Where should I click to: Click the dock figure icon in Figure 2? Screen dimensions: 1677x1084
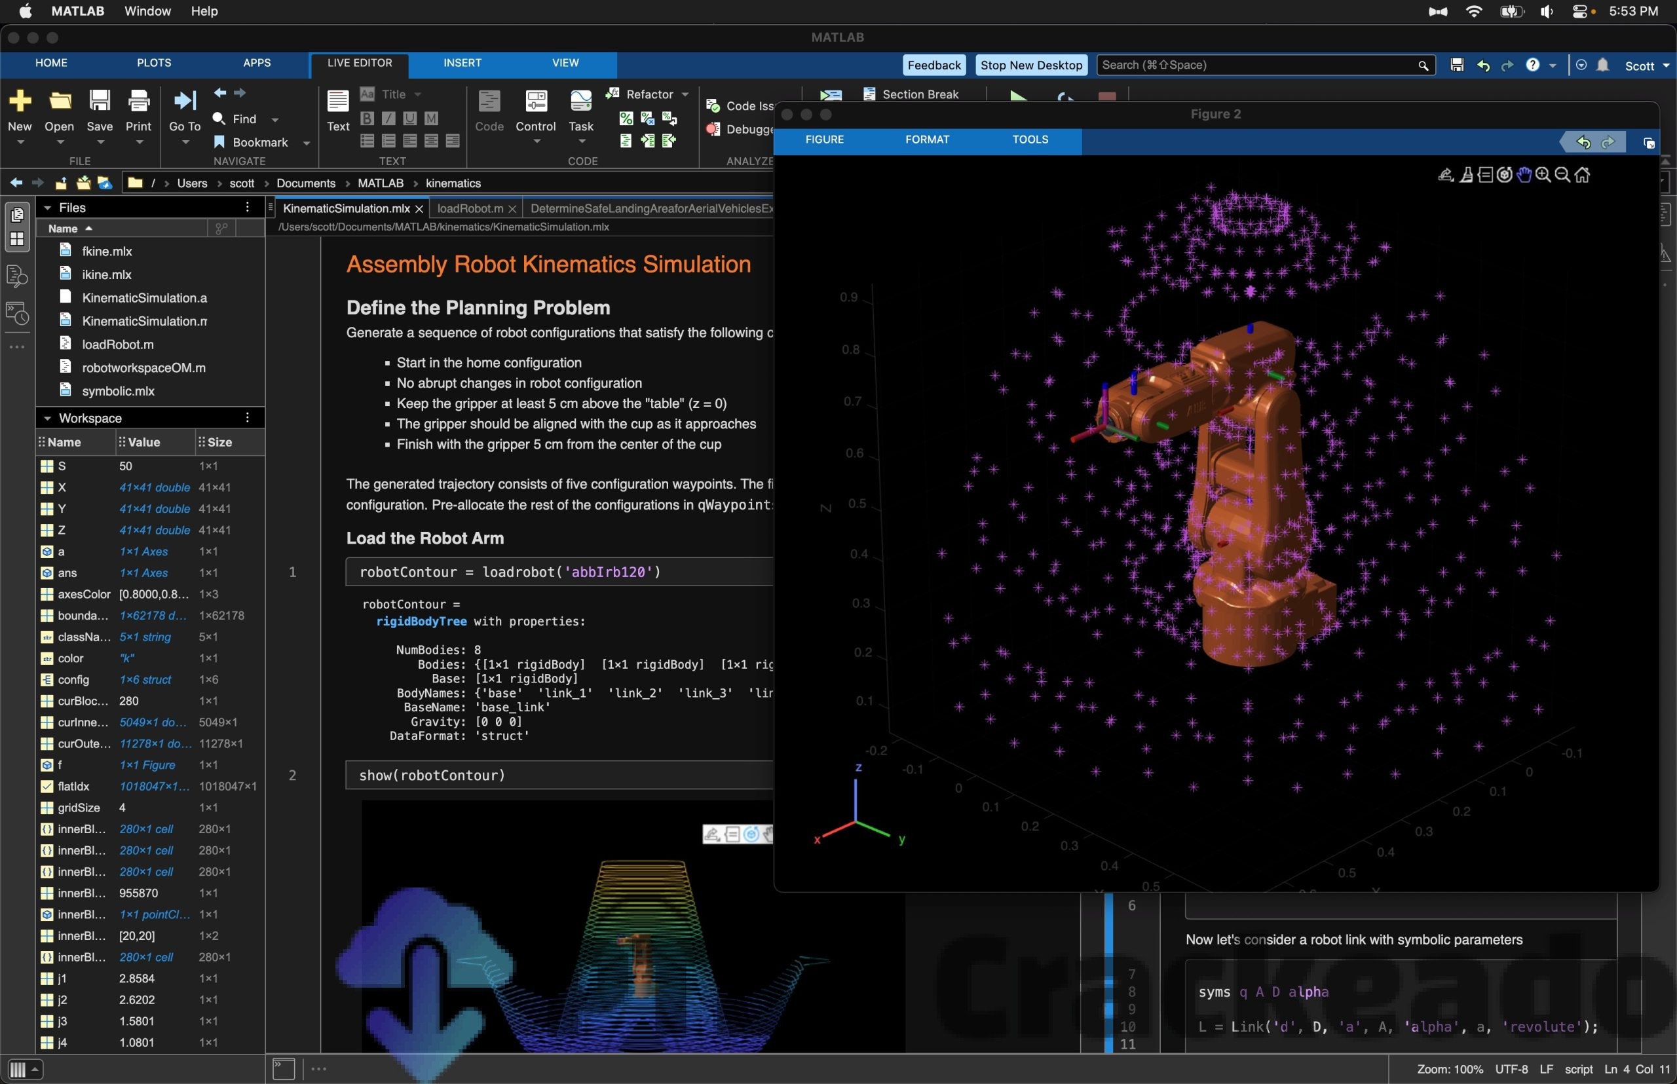pos(1649,143)
